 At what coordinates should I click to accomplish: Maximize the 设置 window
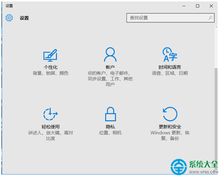[197, 6]
